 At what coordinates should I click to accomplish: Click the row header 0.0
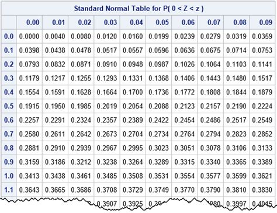pos(9,36)
